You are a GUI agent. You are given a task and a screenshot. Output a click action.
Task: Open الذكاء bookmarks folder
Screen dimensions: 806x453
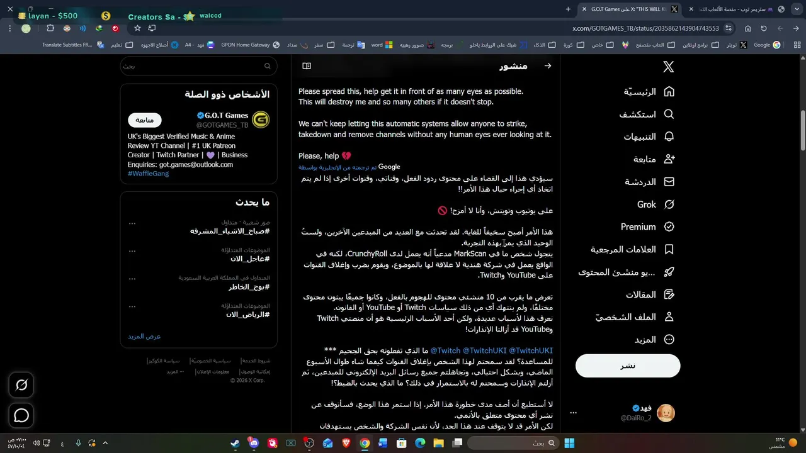(545, 45)
